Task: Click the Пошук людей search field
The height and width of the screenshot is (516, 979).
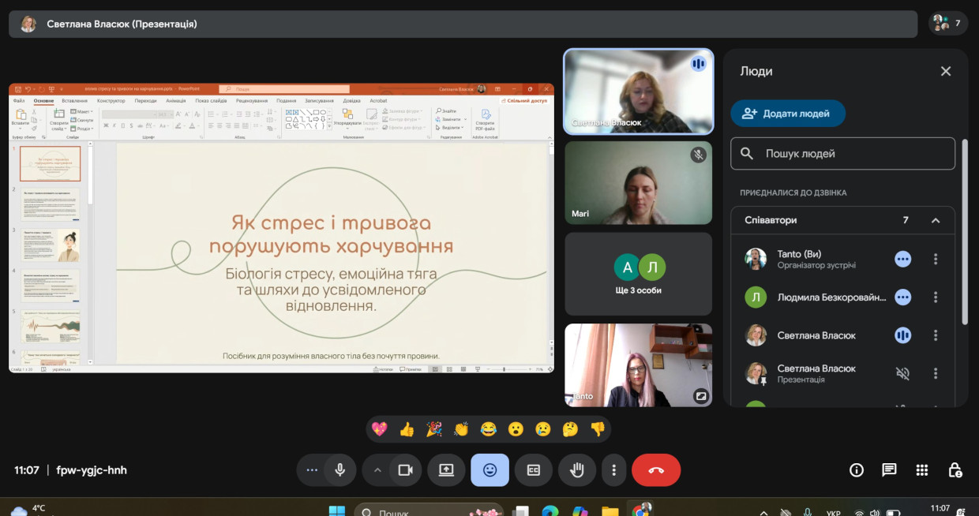Action: 842,154
